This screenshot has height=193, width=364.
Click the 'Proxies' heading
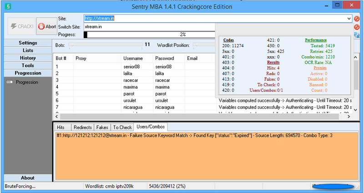coord(320,68)
